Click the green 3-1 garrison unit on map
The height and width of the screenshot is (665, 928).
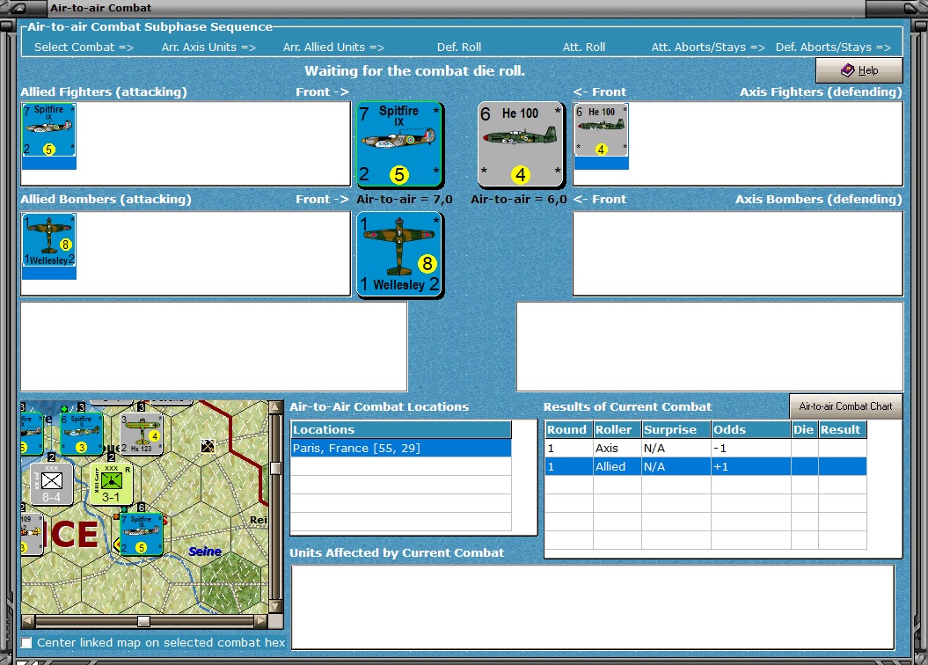(x=111, y=484)
